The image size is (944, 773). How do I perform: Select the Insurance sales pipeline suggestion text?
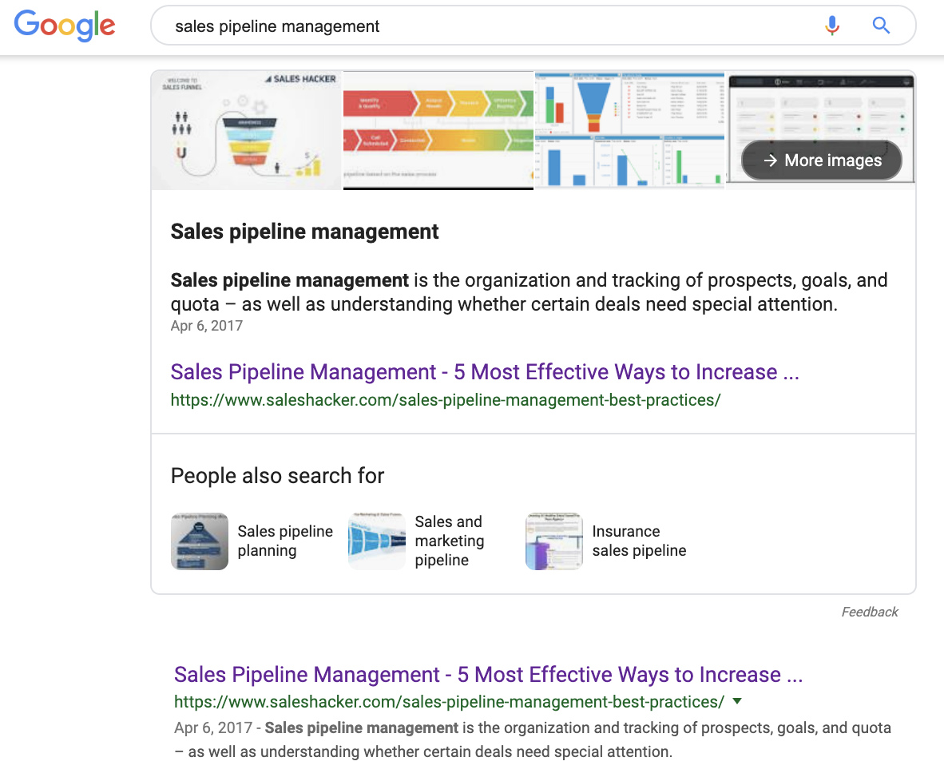639,541
